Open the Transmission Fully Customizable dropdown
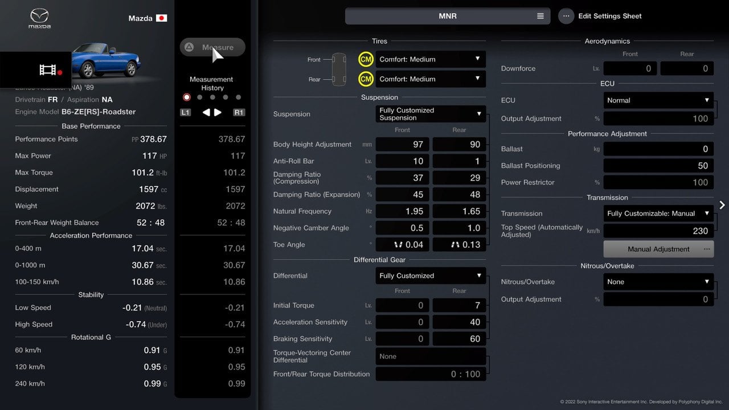This screenshot has width=729, height=410. pyautogui.click(x=658, y=214)
